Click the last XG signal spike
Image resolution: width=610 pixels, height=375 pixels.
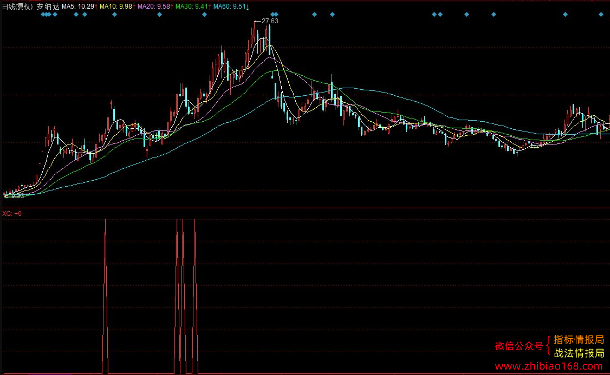195,295
